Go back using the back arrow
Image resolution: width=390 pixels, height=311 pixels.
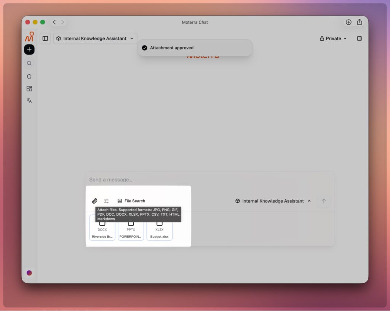(54, 22)
